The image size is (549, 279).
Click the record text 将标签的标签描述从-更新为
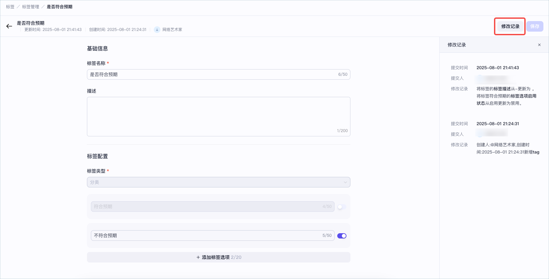click(505, 89)
